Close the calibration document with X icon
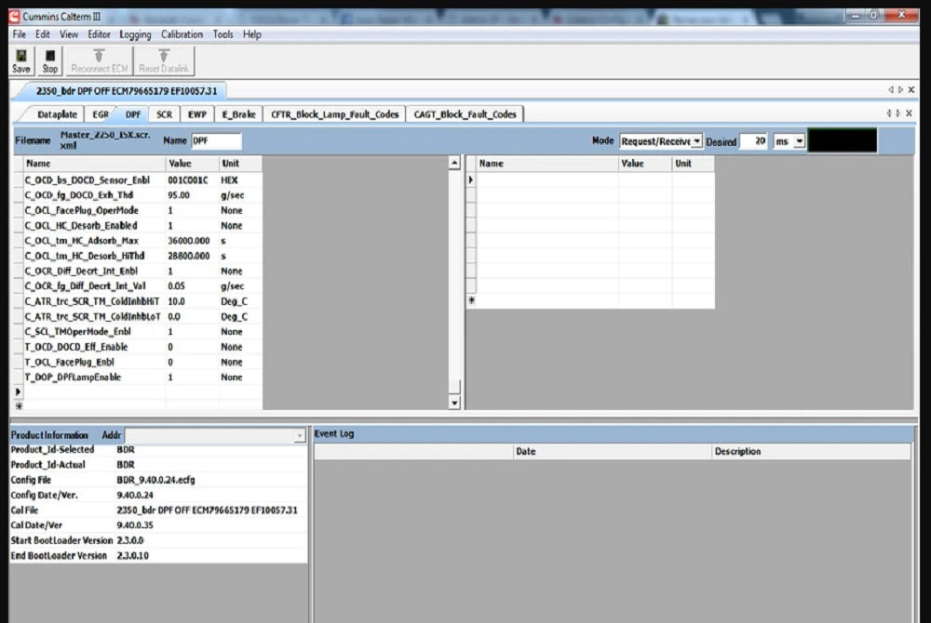The height and width of the screenshot is (623, 931). pos(911,90)
